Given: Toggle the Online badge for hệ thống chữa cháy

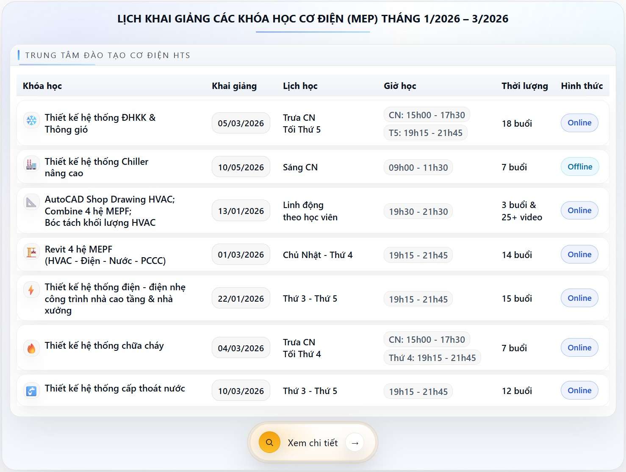Looking at the screenshot, I should 579,347.
